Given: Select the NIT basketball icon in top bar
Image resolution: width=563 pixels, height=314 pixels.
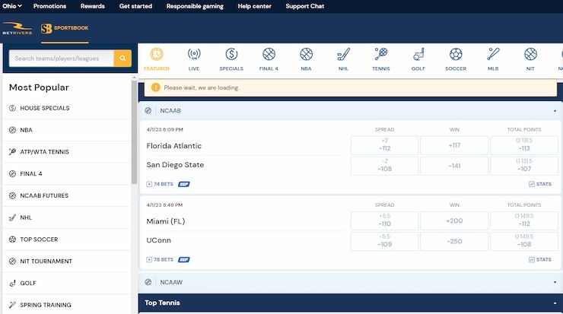Looking at the screenshot, I should coord(530,55).
